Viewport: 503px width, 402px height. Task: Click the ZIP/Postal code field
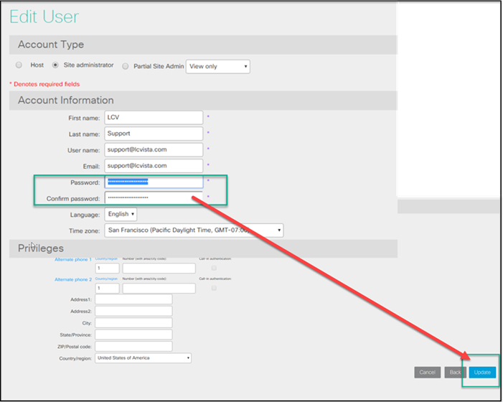133,346
